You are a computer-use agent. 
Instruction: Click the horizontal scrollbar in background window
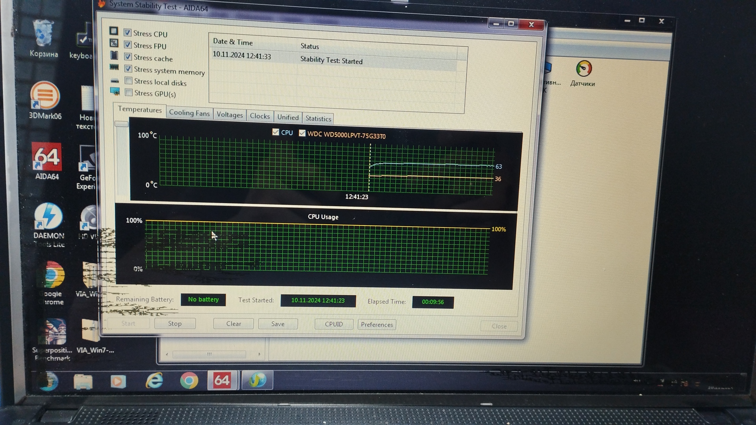pyautogui.click(x=210, y=354)
